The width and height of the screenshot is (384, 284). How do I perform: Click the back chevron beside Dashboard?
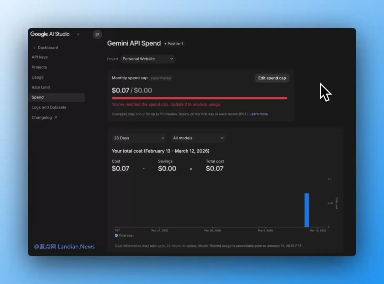click(x=34, y=47)
